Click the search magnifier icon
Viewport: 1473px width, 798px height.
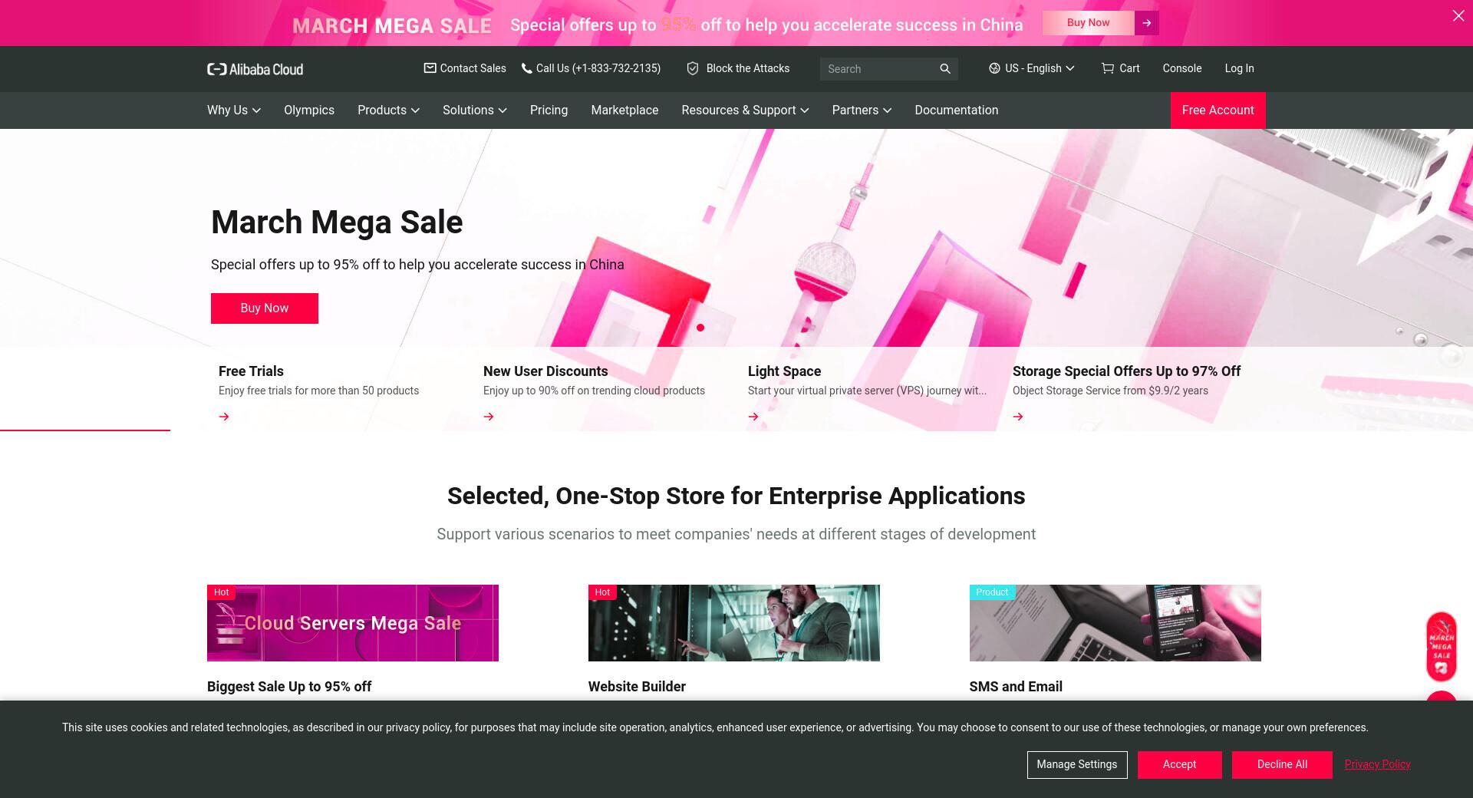click(x=944, y=69)
